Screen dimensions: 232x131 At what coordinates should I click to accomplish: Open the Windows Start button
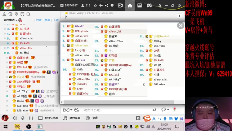(x=6, y=127)
